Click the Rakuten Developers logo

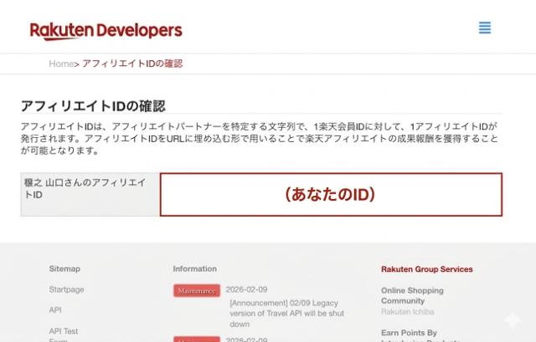[106, 31]
